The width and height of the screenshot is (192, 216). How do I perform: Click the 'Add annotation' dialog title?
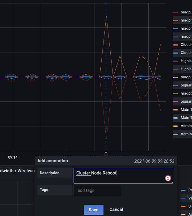click(53, 161)
